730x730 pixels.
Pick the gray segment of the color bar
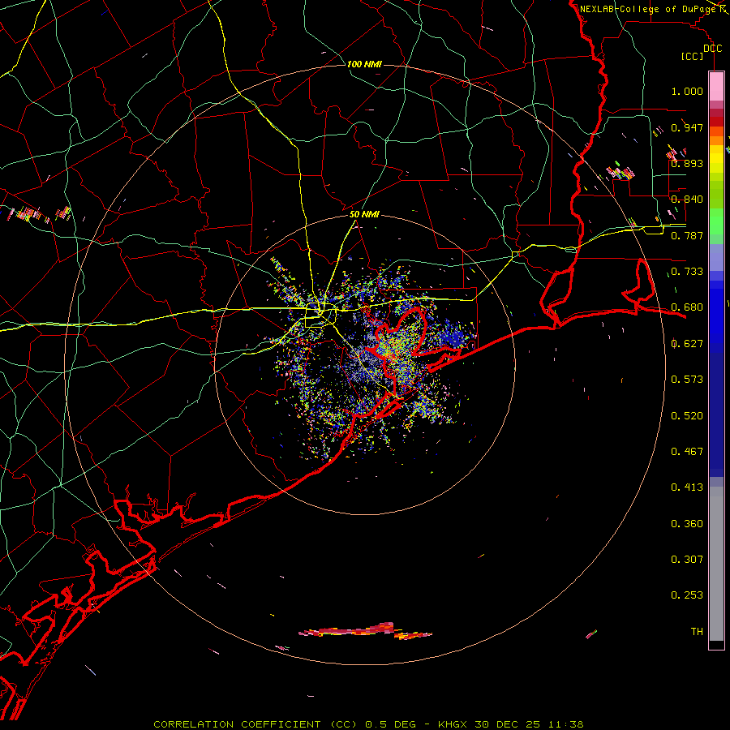[716, 564]
